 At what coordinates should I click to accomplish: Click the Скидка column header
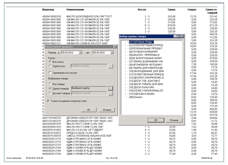[x=192, y=10]
